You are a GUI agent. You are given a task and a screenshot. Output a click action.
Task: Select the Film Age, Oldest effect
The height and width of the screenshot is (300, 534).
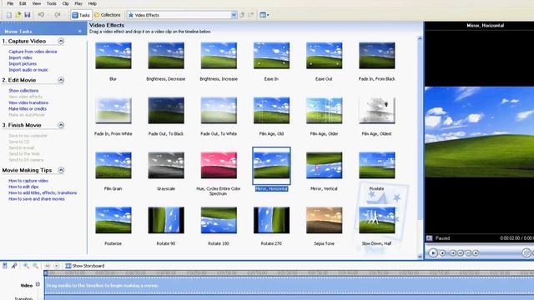tap(376, 111)
